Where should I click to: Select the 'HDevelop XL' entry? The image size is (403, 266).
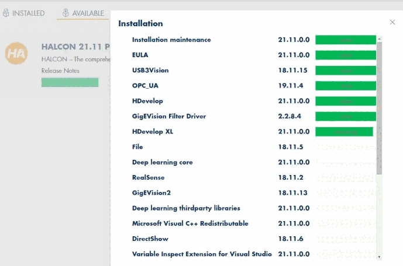point(153,131)
